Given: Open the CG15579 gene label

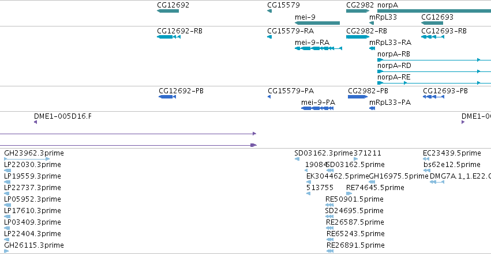Looking at the screenshot, I should pos(283,5).
